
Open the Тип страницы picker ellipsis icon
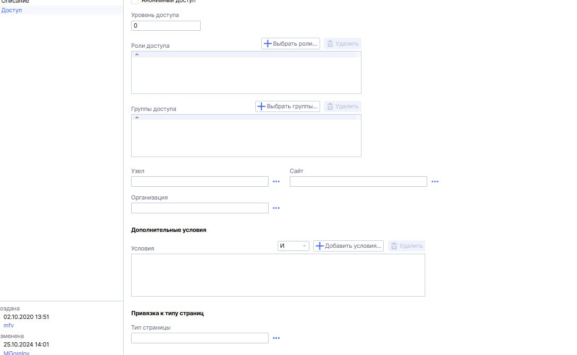[x=276, y=338]
